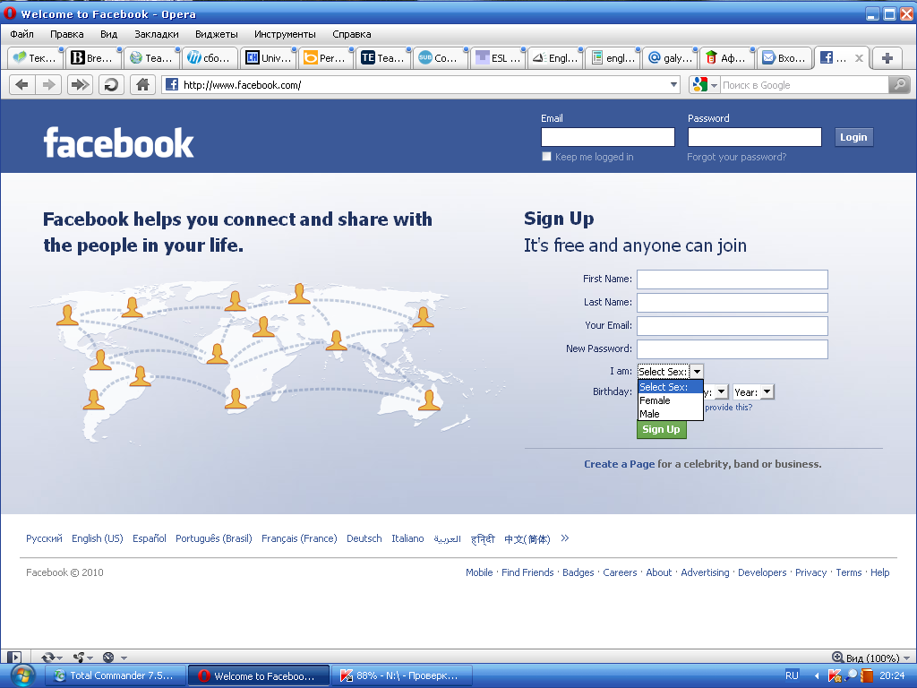Open the Find Friends footer link

527,572
